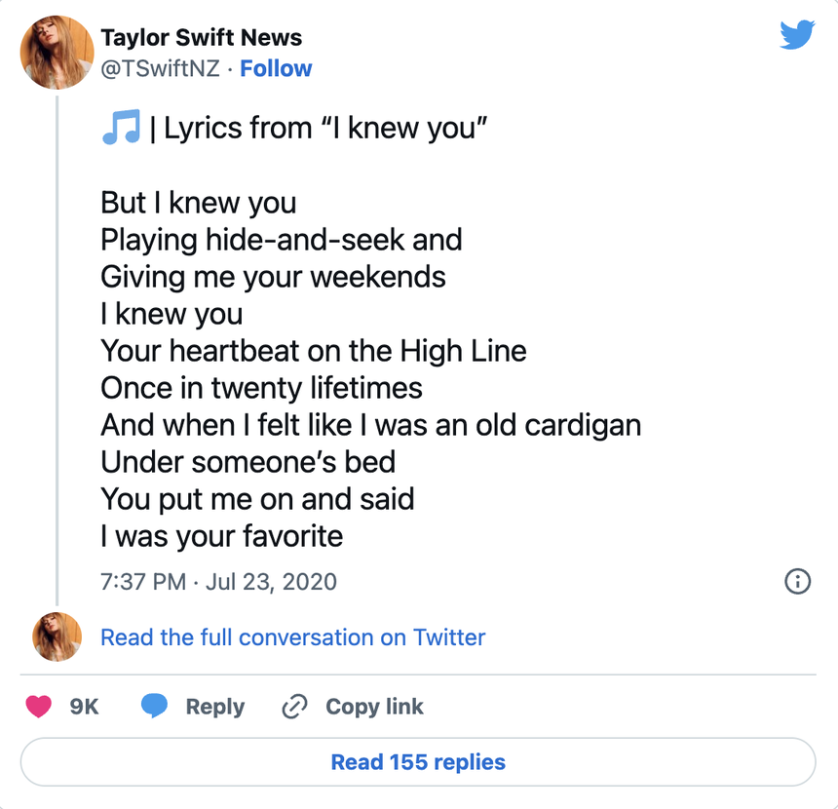Open the full conversation on Twitter
This screenshot has width=838, height=809.
click(292, 637)
